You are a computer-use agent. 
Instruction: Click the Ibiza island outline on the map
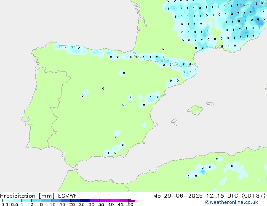click(x=174, y=121)
